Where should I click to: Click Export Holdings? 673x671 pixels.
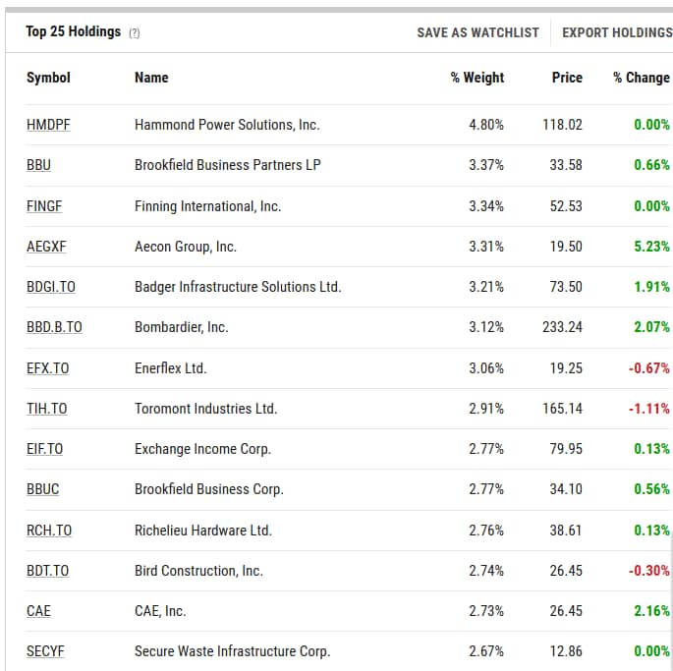click(616, 32)
